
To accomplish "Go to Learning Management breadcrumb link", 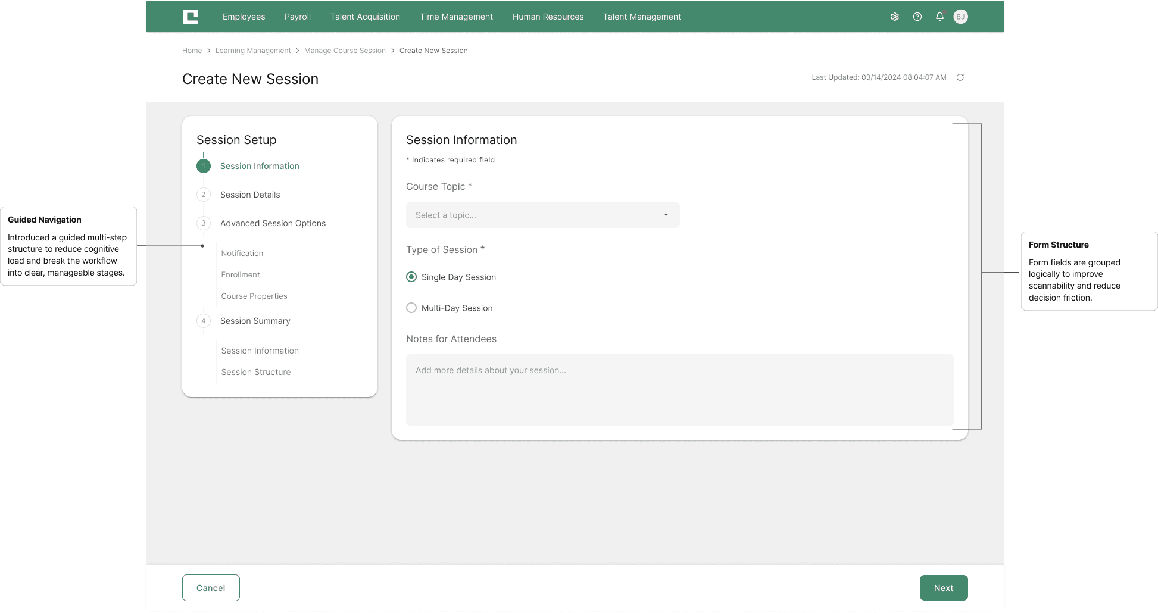I will tap(253, 51).
